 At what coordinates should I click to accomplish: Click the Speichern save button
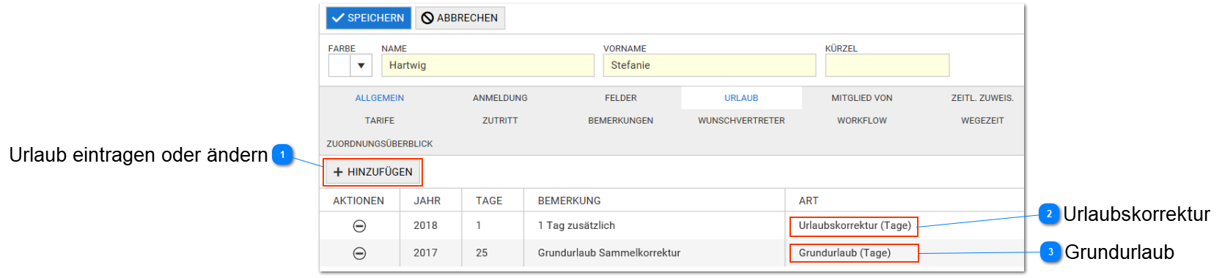(x=368, y=18)
